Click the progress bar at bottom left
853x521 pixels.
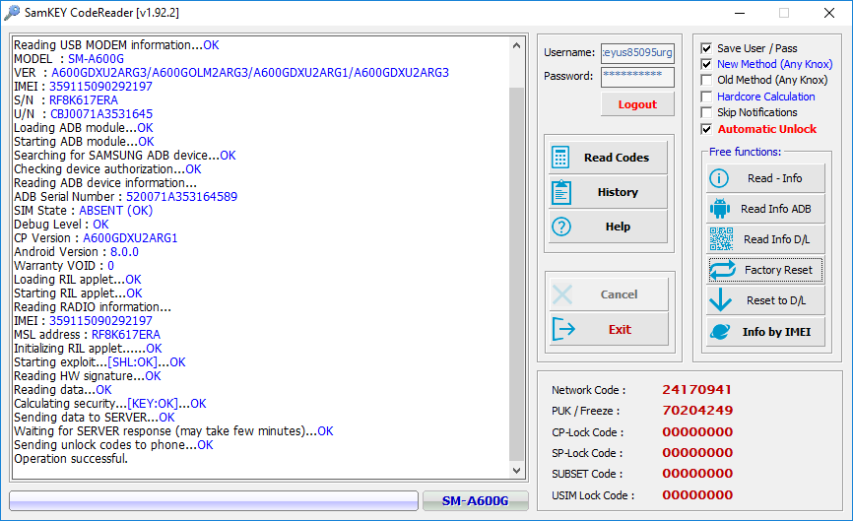(x=214, y=501)
